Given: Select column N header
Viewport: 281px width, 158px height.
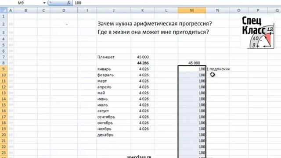Looking at the screenshot, I should tap(218, 11).
